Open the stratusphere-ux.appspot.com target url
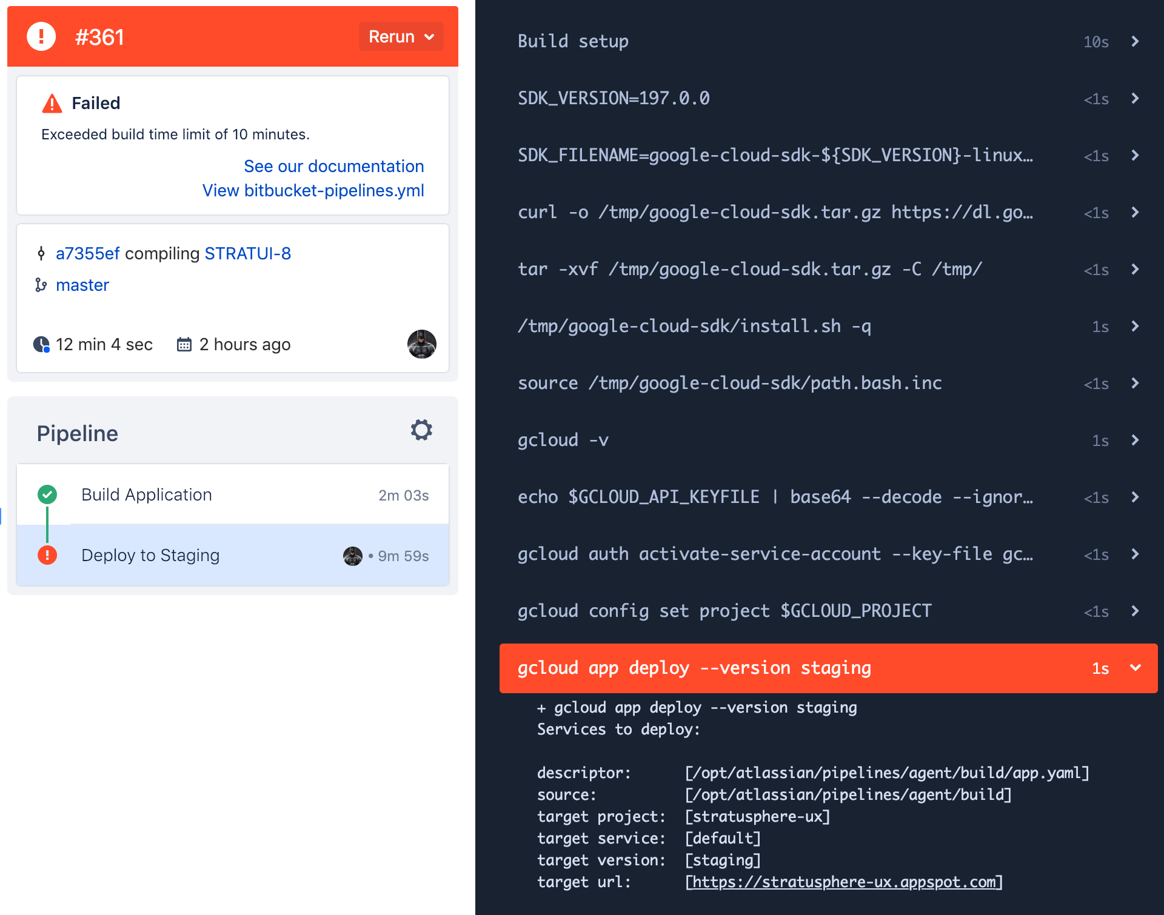The height and width of the screenshot is (915, 1164). tap(844, 882)
